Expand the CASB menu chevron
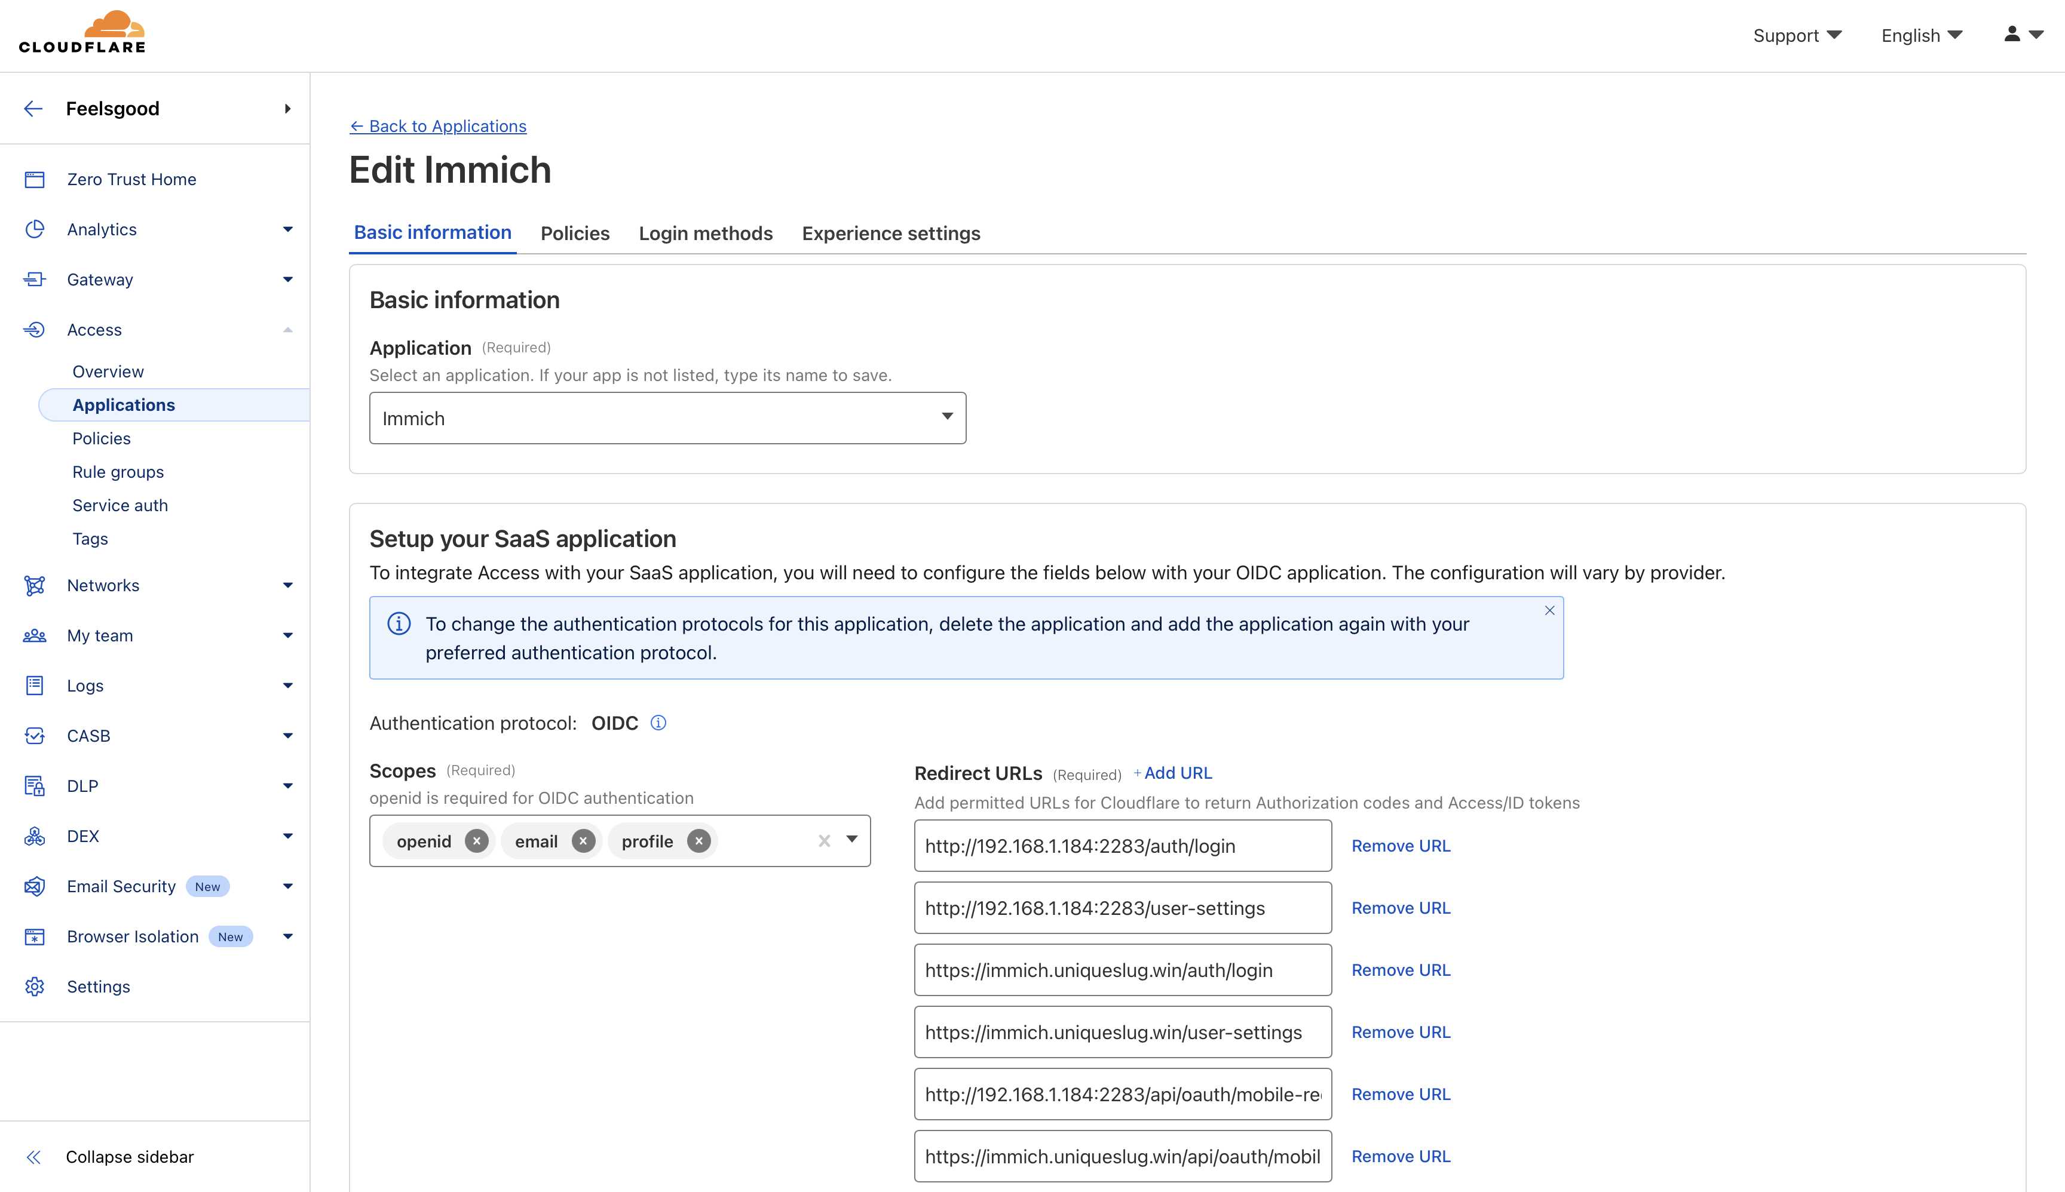 click(x=287, y=736)
